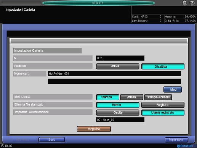
Task: Click the Rotation status icon
Action: tap(178, 146)
